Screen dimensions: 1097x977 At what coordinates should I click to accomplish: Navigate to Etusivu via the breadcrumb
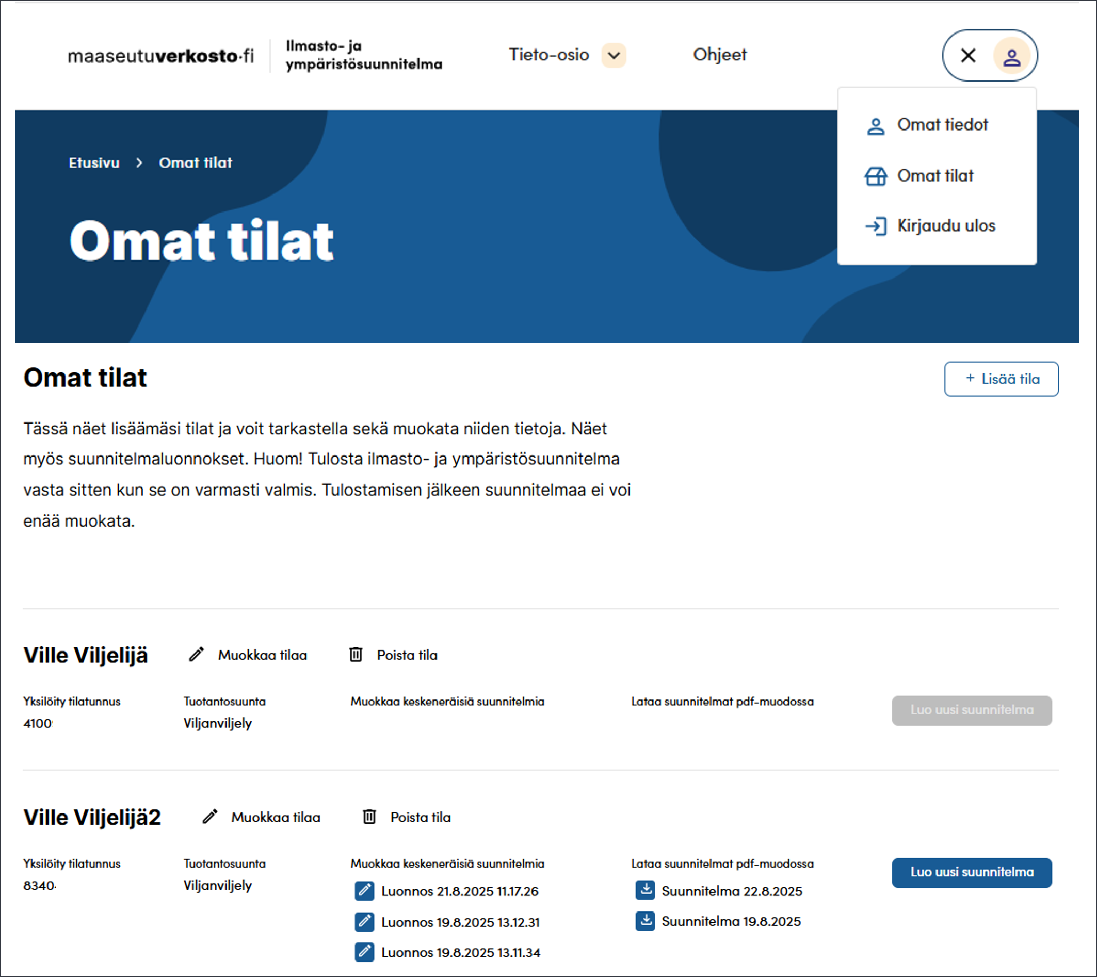point(94,162)
